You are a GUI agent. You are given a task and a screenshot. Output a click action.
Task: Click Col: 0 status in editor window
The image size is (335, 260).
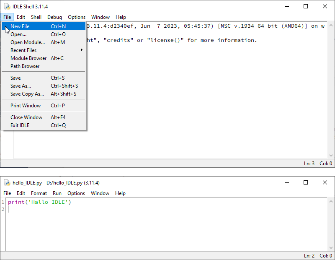tap(326, 256)
